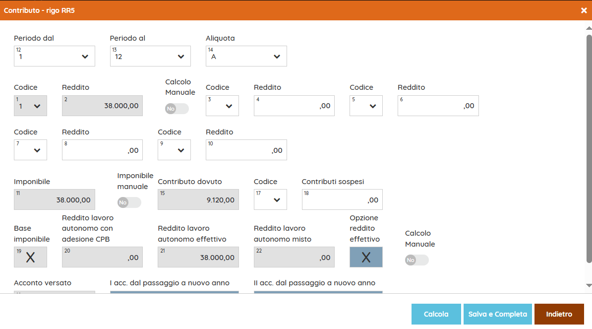Toggle the Opzione reddito effettivo checkbox
This screenshot has height=329, width=592.
pos(366,257)
